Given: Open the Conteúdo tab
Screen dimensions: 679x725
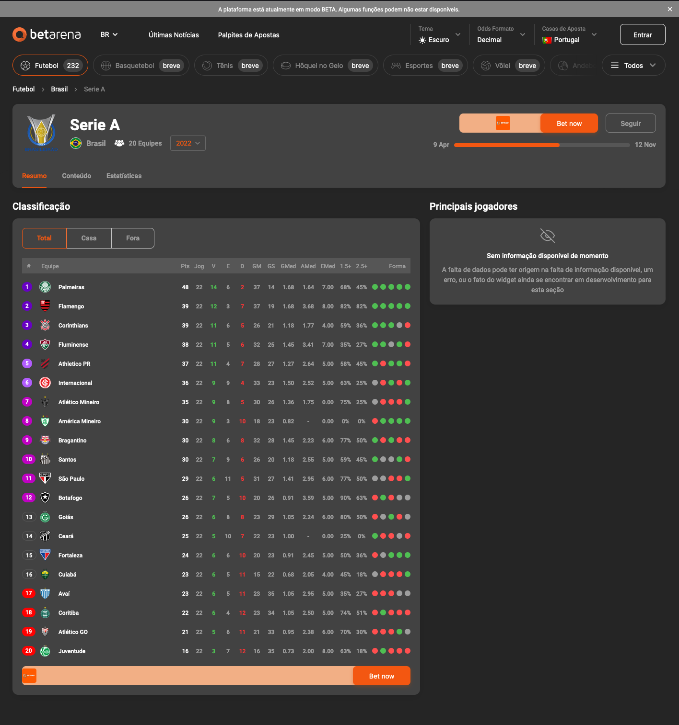Looking at the screenshot, I should coord(76,176).
